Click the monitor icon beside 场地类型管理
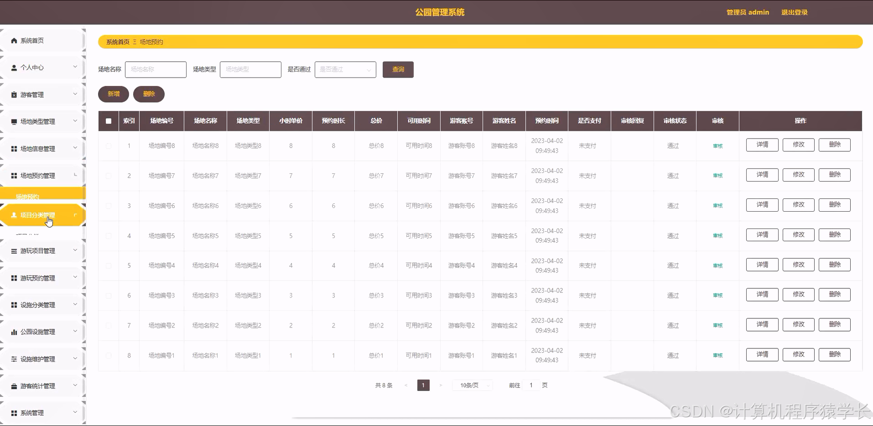 tap(14, 122)
